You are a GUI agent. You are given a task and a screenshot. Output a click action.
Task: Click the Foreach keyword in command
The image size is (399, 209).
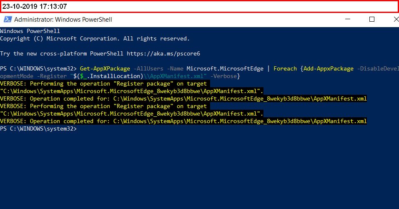(285, 69)
